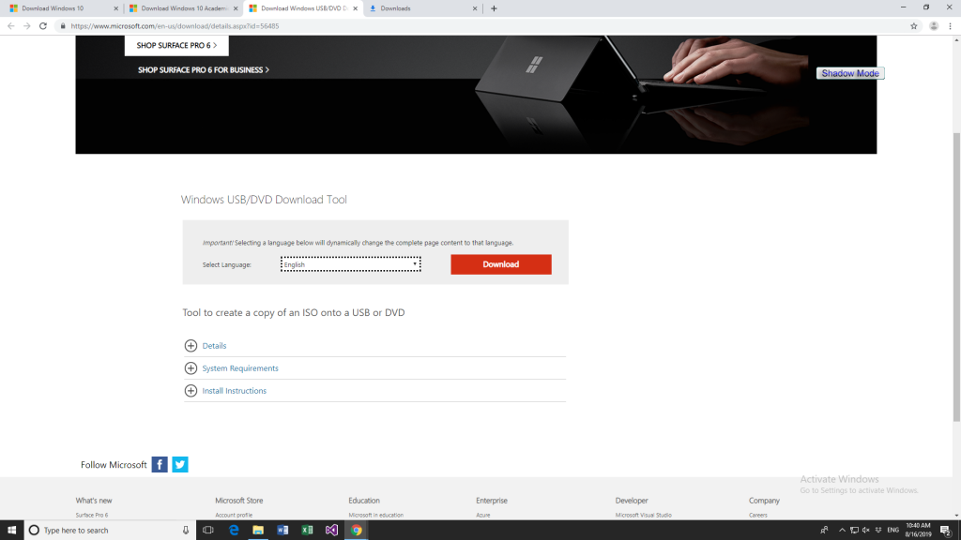Click the System Requirements plus circle icon
The height and width of the screenshot is (540, 961).
point(191,368)
